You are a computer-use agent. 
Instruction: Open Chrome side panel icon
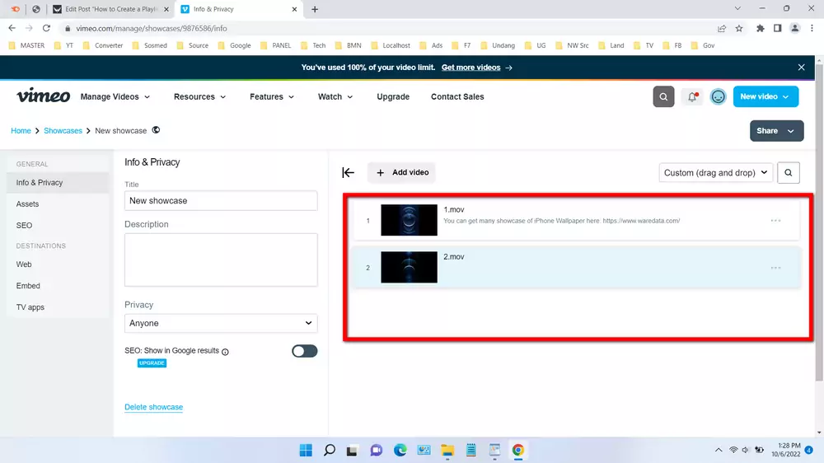point(777,28)
